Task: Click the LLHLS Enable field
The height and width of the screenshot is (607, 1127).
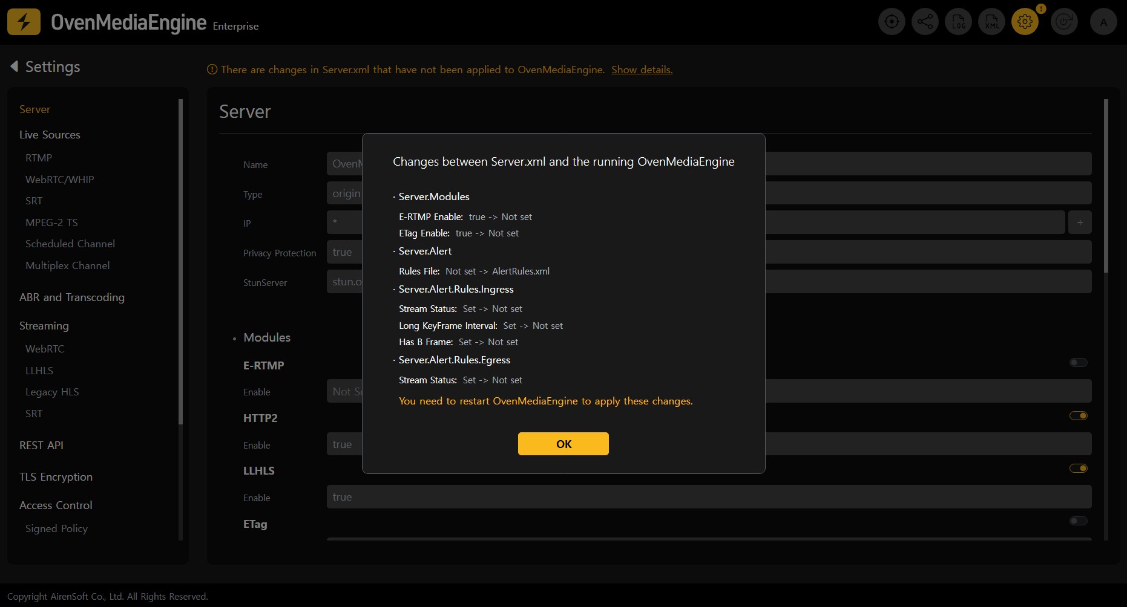Action: tap(709, 497)
